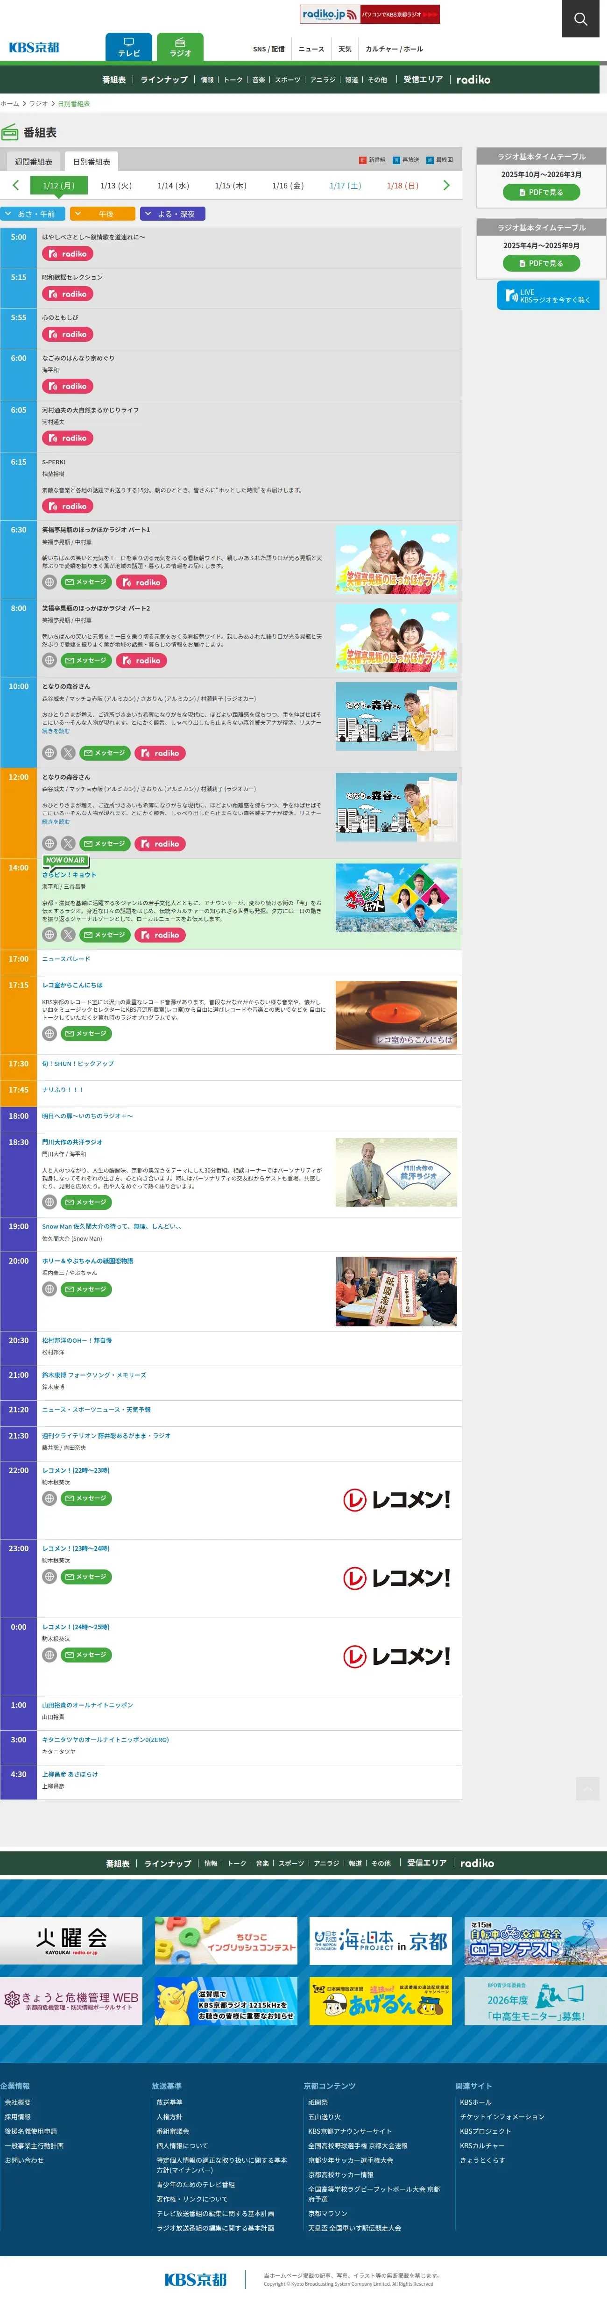Switch to the テレビ tab
The height and width of the screenshot is (2303, 607).
128,47
